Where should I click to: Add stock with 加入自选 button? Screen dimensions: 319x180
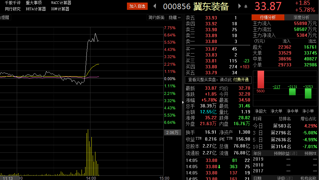(137, 6)
